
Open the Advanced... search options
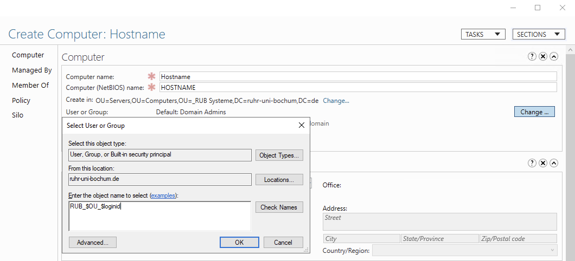coord(93,243)
